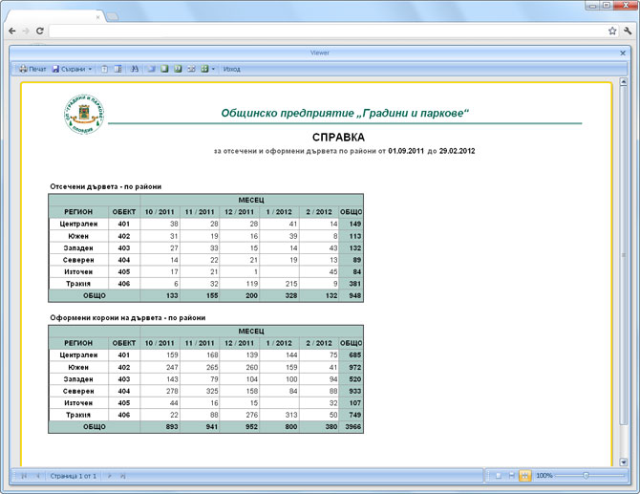640x494 pixels.
Task: Go to the last page arrow
Action: (122, 476)
